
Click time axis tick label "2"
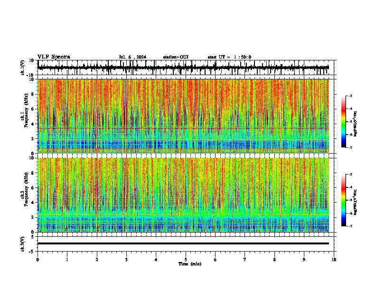pos(97,260)
